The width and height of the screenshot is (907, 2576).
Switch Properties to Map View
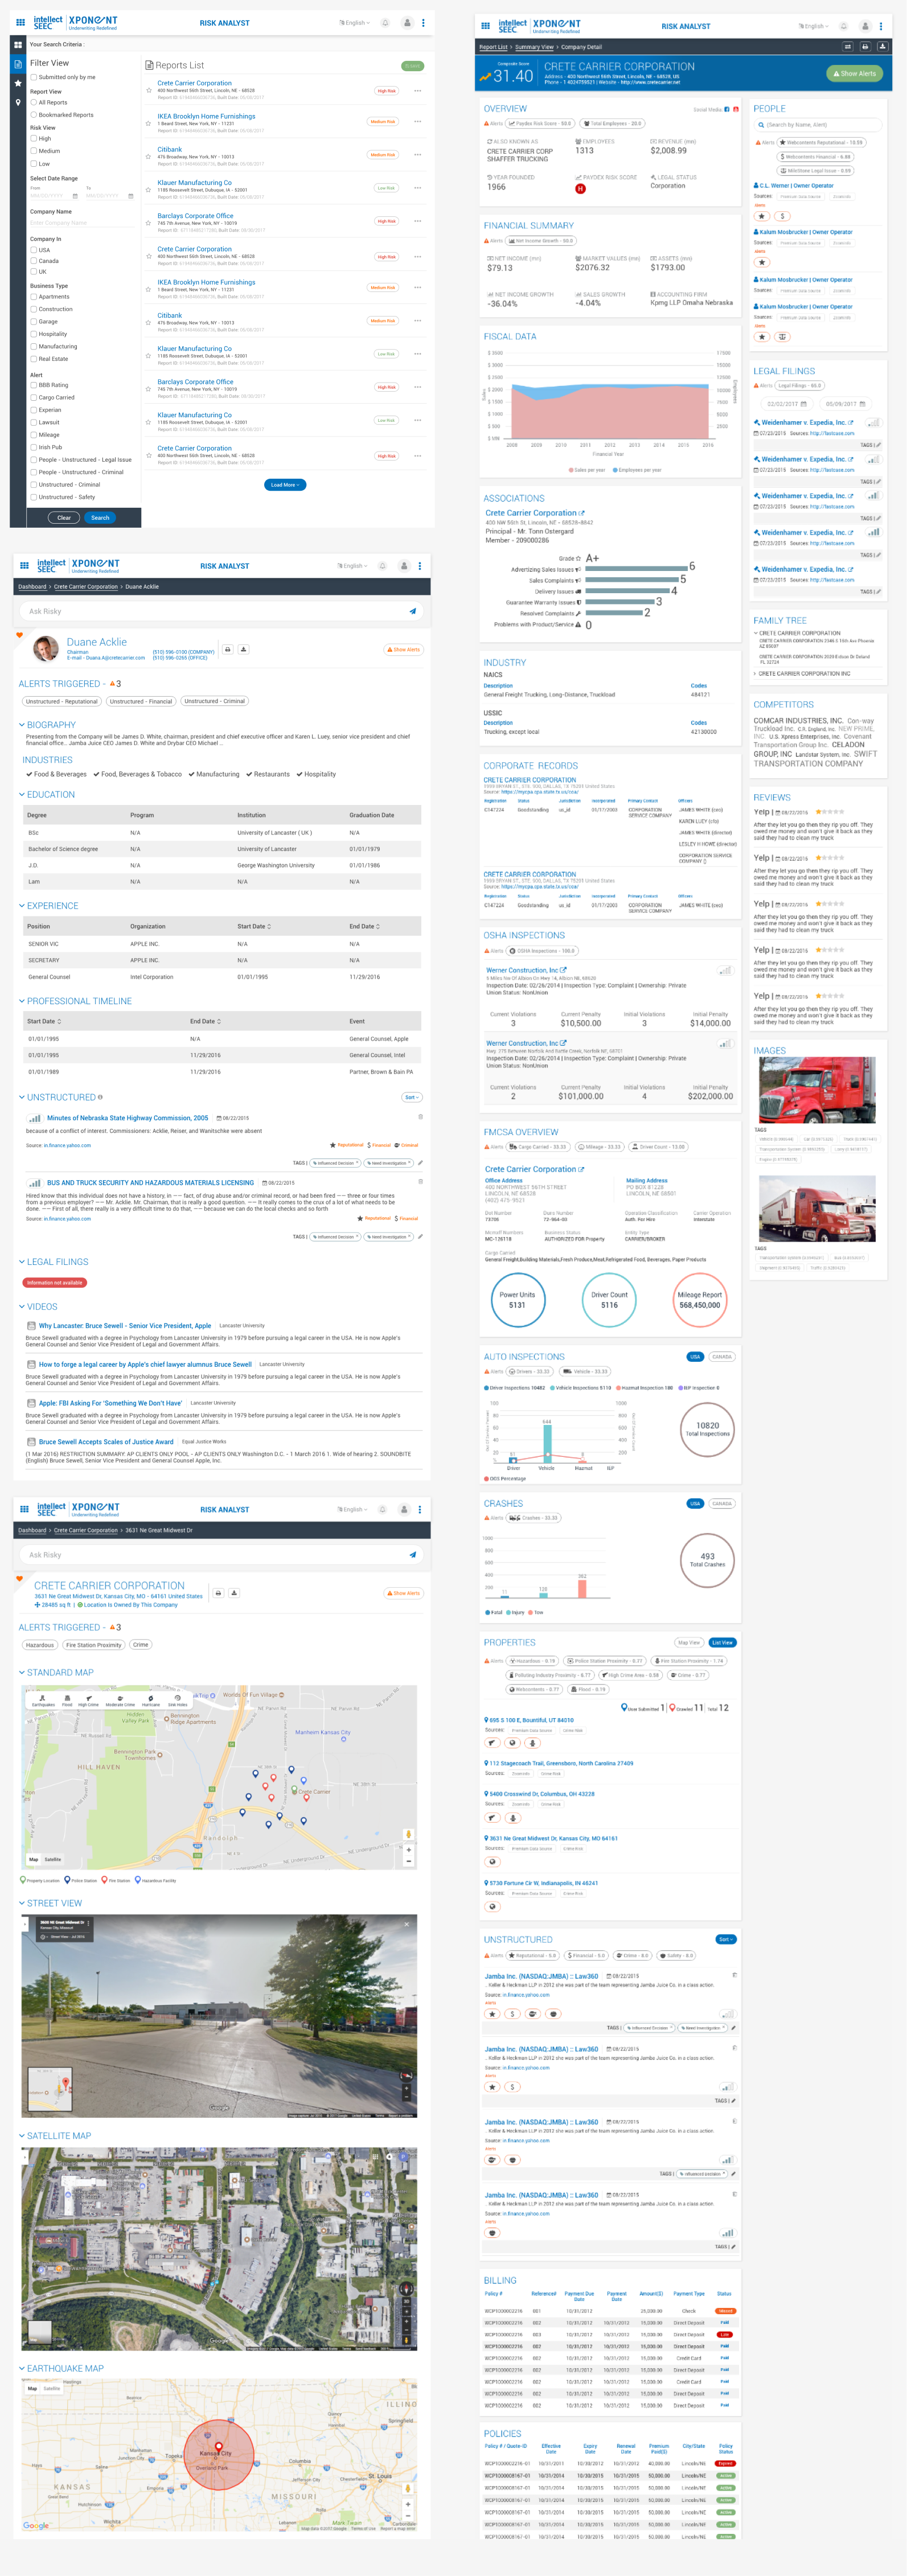(x=689, y=1643)
